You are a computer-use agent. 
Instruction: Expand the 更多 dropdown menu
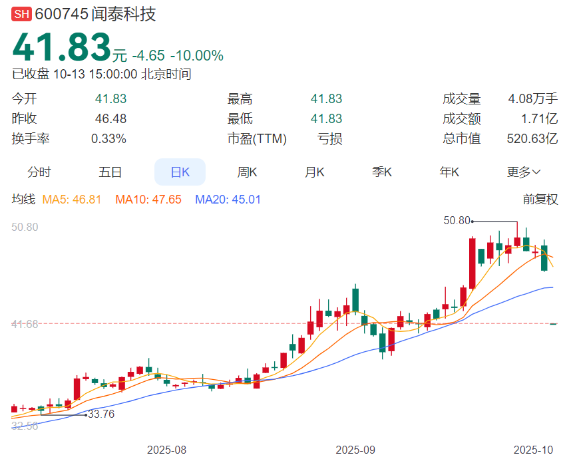[523, 172]
